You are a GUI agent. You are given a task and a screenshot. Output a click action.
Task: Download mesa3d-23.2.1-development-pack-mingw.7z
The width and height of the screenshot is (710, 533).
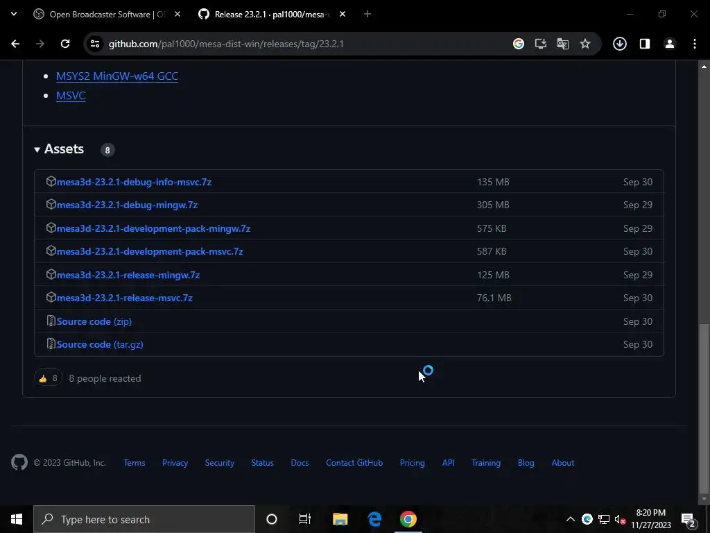pos(153,228)
